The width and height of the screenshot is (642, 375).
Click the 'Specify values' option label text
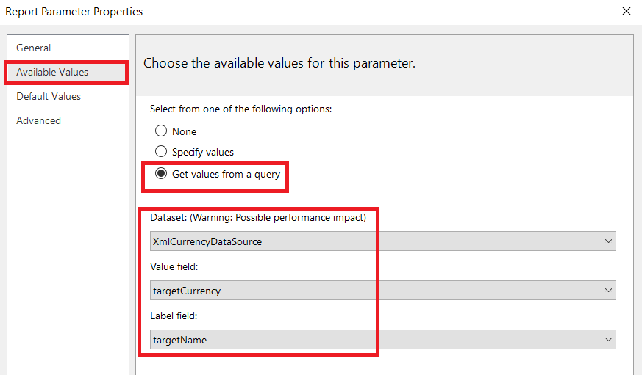(x=203, y=152)
